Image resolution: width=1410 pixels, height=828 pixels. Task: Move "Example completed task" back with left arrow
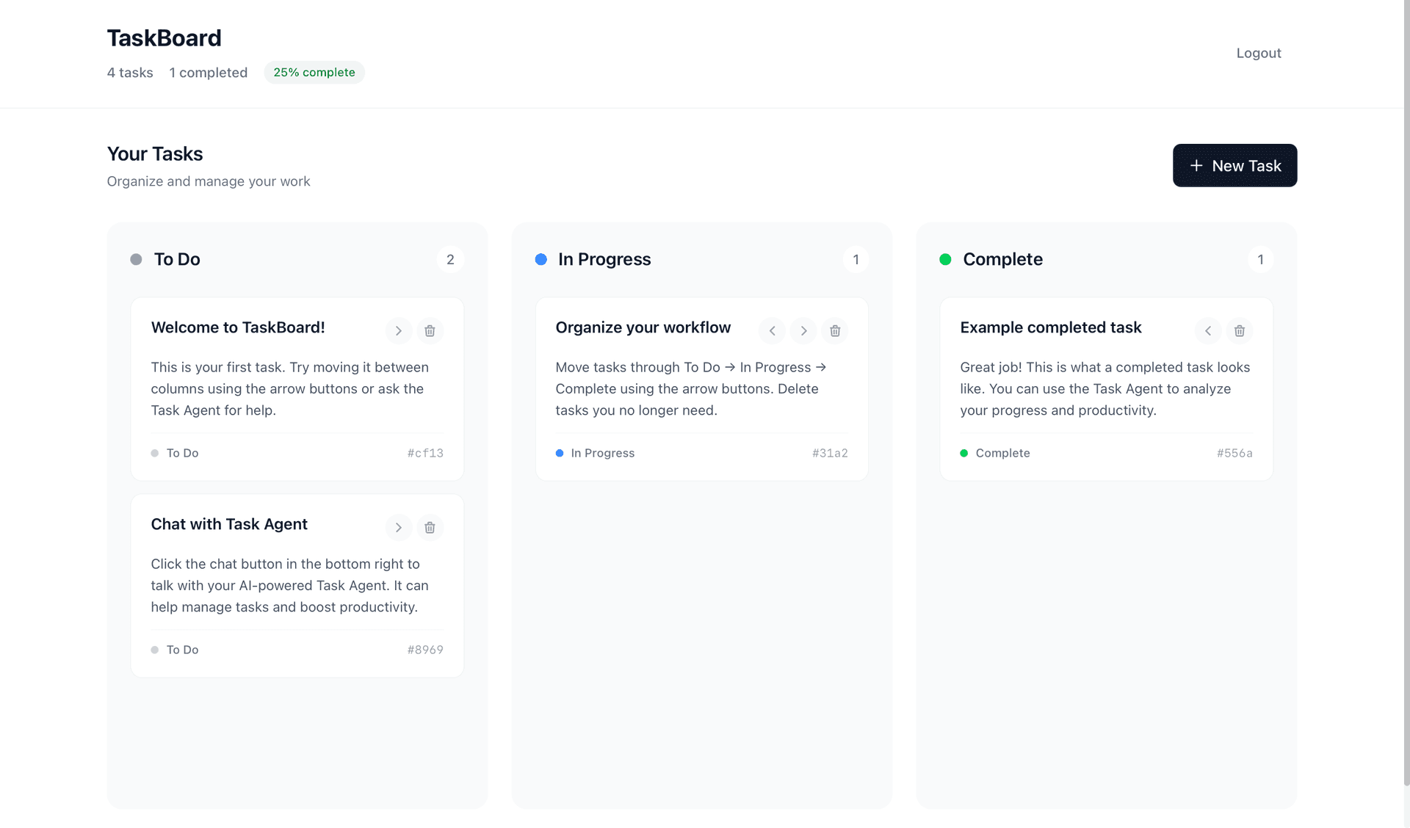[x=1208, y=331]
